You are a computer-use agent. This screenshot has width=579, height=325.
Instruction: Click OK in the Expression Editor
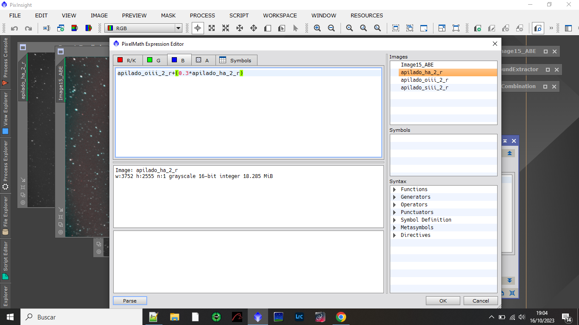pyautogui.click(x=443, y=301)
